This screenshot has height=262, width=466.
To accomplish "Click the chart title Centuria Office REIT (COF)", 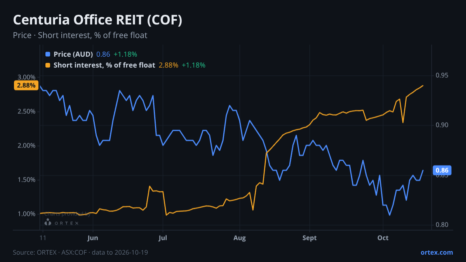I will (x=97, y=20).
